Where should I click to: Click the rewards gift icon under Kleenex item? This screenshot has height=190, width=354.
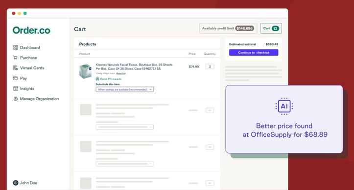97,79
